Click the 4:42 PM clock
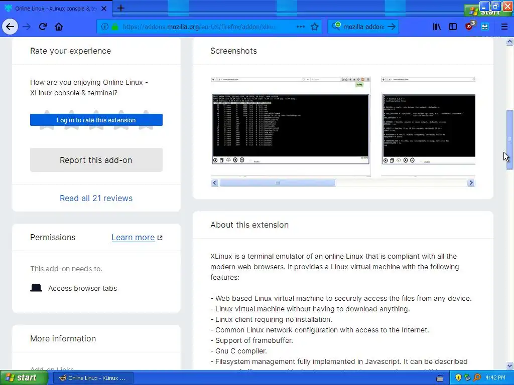 [495, 378]
